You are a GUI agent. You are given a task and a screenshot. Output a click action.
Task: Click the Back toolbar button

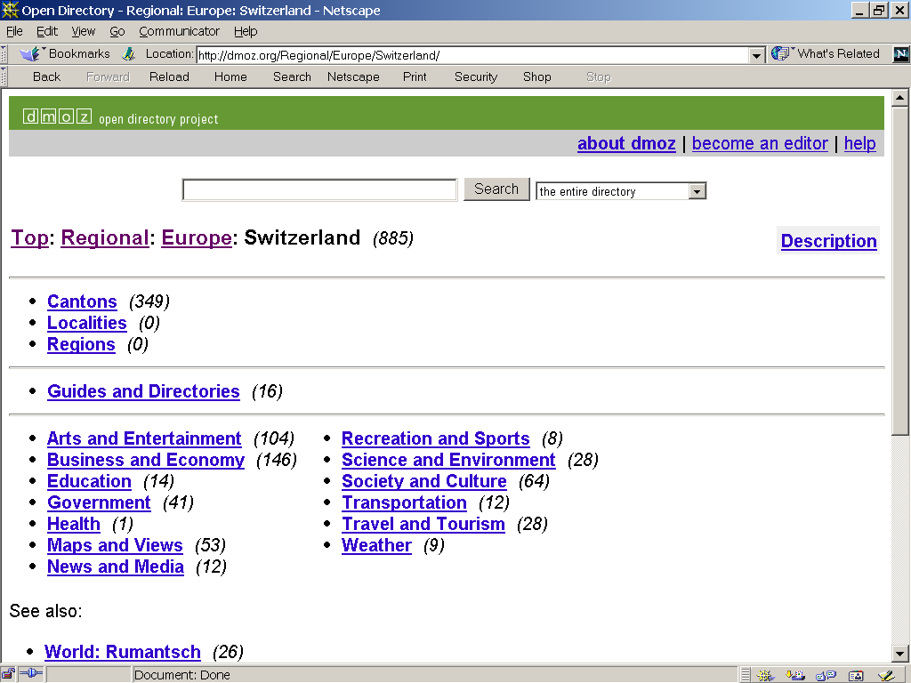[46, 76]
